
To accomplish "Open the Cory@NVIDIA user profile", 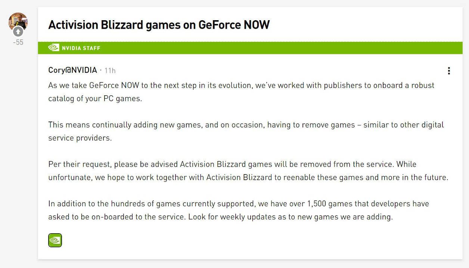I will click(x=72, y=70).
